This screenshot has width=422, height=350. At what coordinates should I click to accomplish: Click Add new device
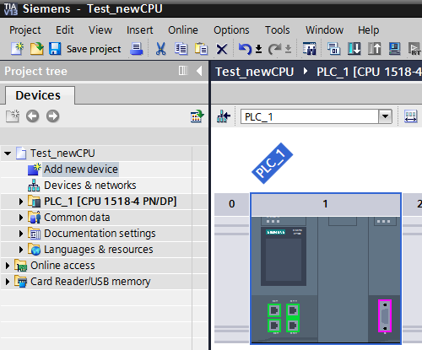(x=81, y=170)
